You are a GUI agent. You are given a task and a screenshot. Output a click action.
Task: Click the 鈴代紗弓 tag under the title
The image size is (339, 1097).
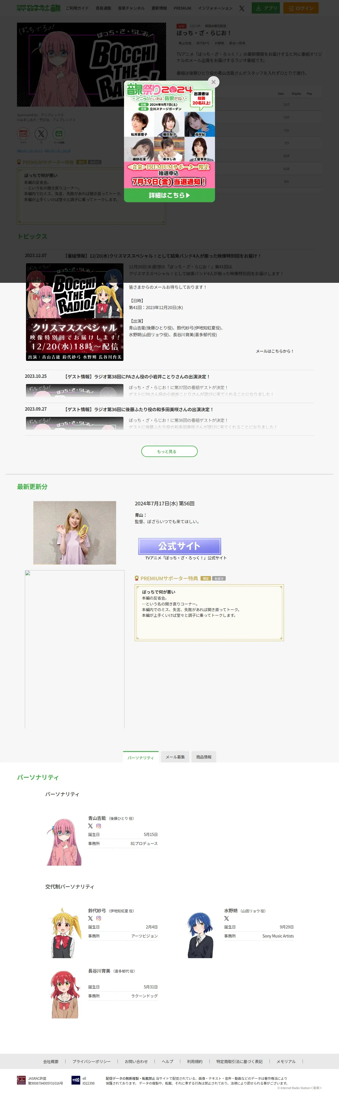pyautogui.click(x=203, y=43)
